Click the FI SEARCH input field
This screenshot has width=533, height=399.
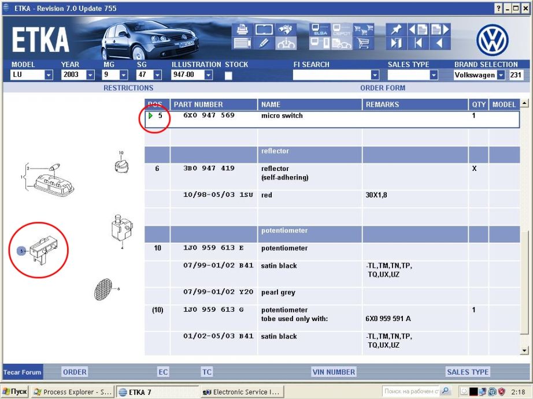pos(331,75)
